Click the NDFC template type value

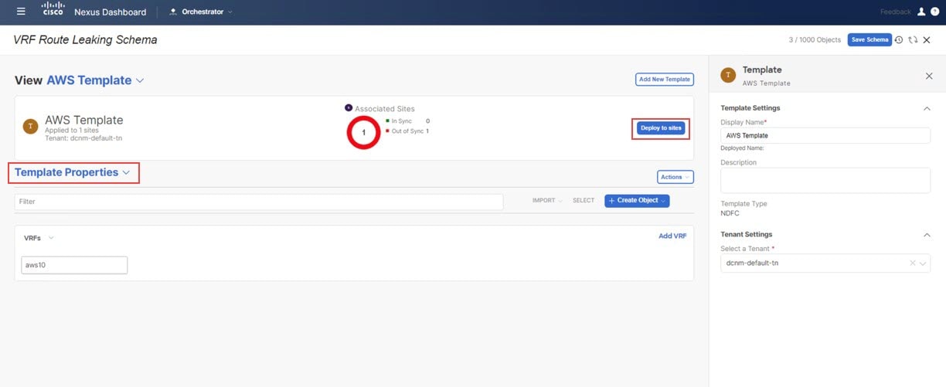(x=730, y=213)
